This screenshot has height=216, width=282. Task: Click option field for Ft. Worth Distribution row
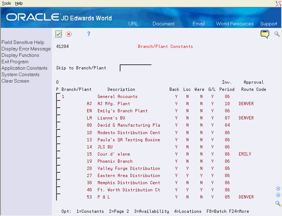click(x=58, y=190)
